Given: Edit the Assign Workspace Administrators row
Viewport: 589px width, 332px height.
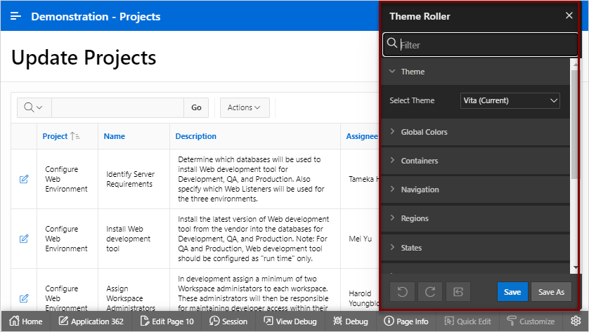Looking at the screenshot, I should [x=24, y=298].
